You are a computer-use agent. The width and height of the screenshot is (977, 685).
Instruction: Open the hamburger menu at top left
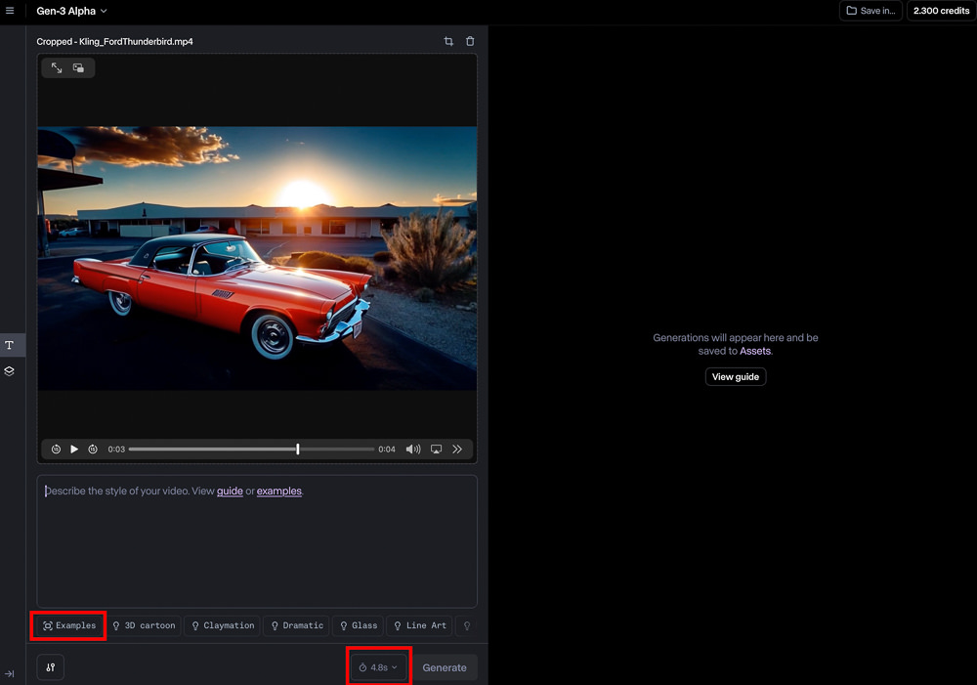[x=10, y=11]
